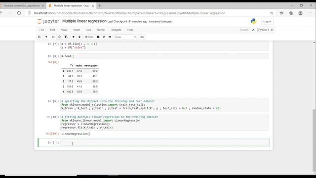Click the Python logo icon
This screenshot has width=316, height=178.
coord(253,21)
